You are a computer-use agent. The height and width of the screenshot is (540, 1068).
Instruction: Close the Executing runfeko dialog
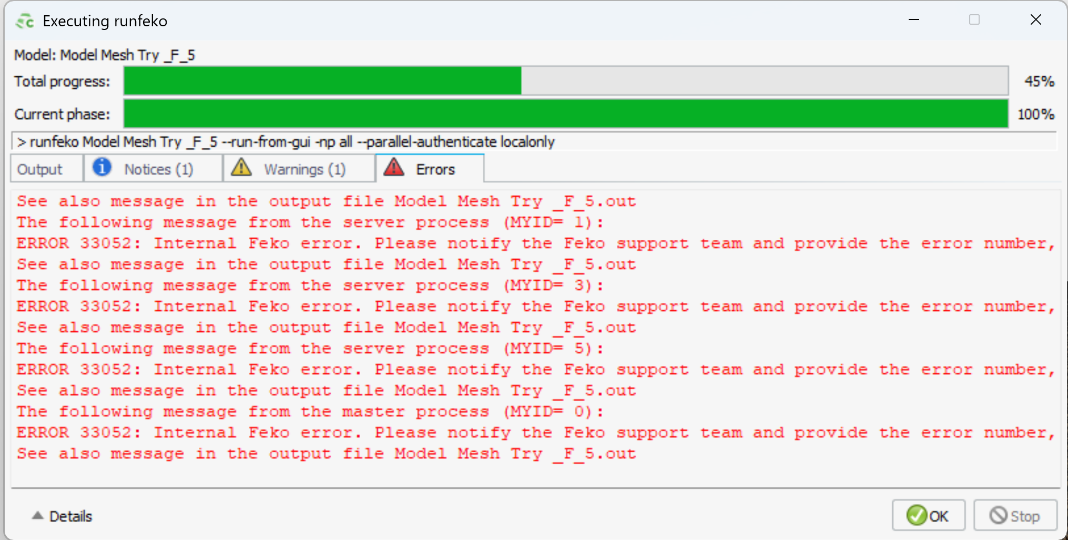(x=1035, y=20)
